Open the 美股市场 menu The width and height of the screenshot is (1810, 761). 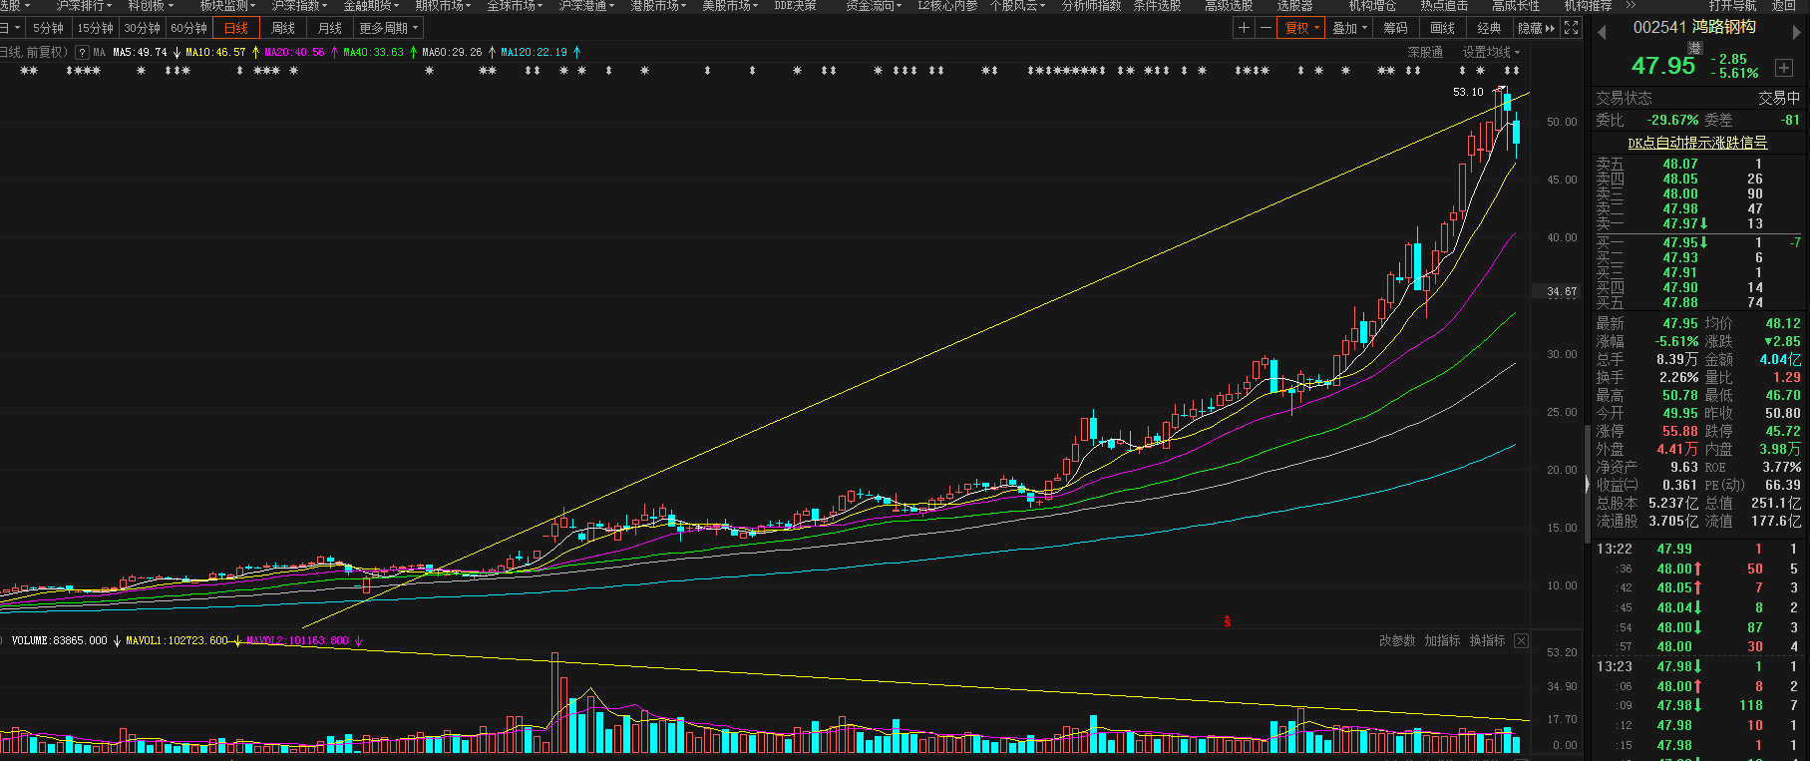click(730, 6)
